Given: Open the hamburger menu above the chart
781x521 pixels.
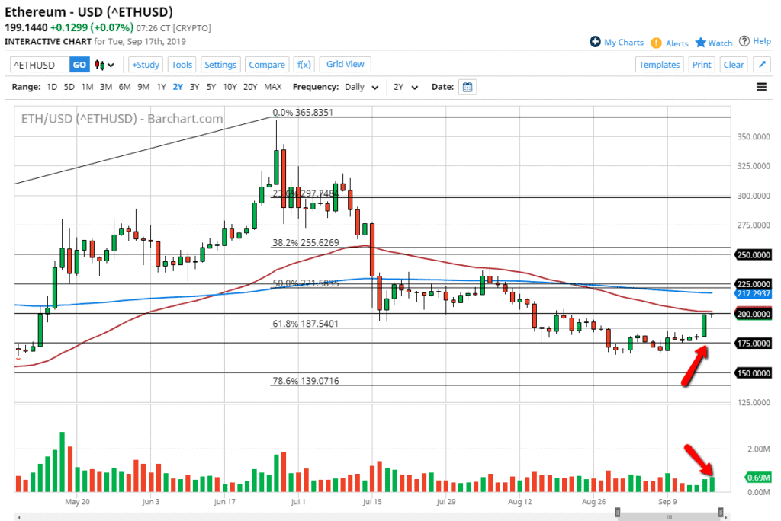Looking at the screenshot, I should (763, 86).
